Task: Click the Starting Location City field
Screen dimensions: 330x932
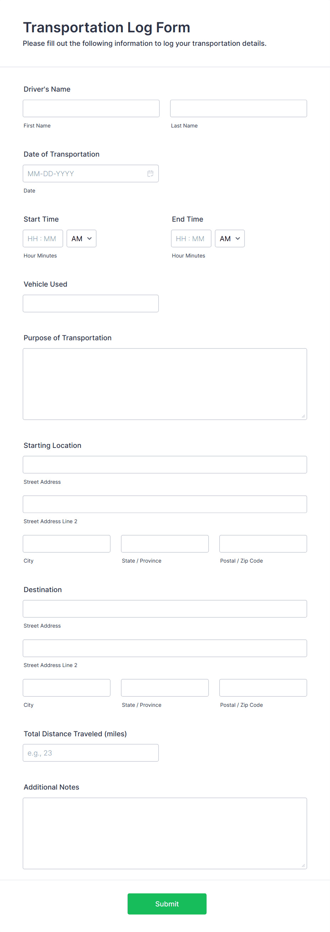Action: [x=66, y=543]
